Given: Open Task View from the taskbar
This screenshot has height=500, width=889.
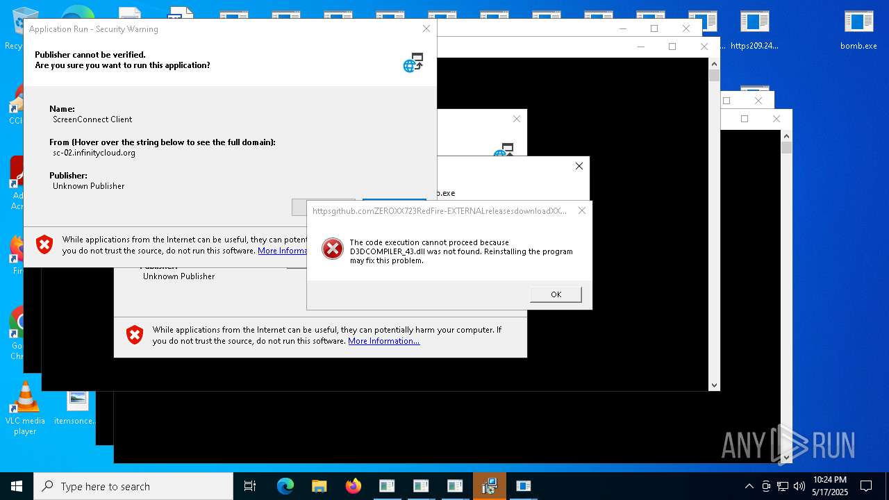Looking at the screenshot, I should pyautogui.click(x=250, y=486).
